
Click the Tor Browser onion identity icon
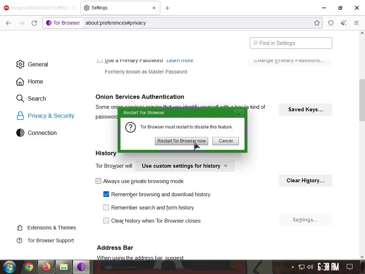point(48,23)
